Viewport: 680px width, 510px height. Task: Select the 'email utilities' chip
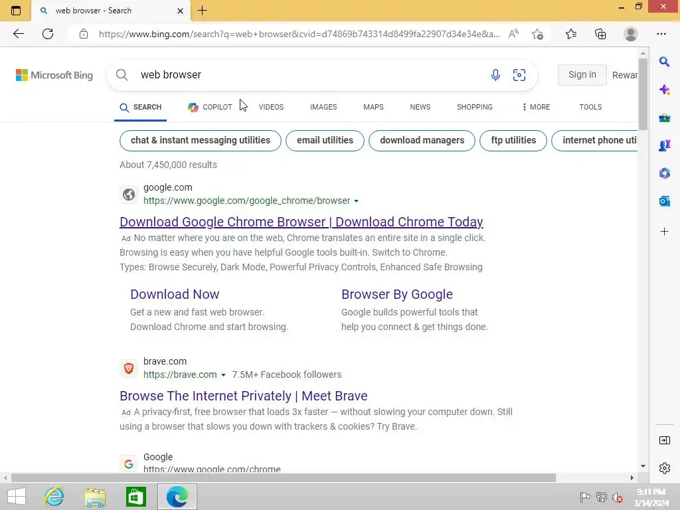click(325, 141)
